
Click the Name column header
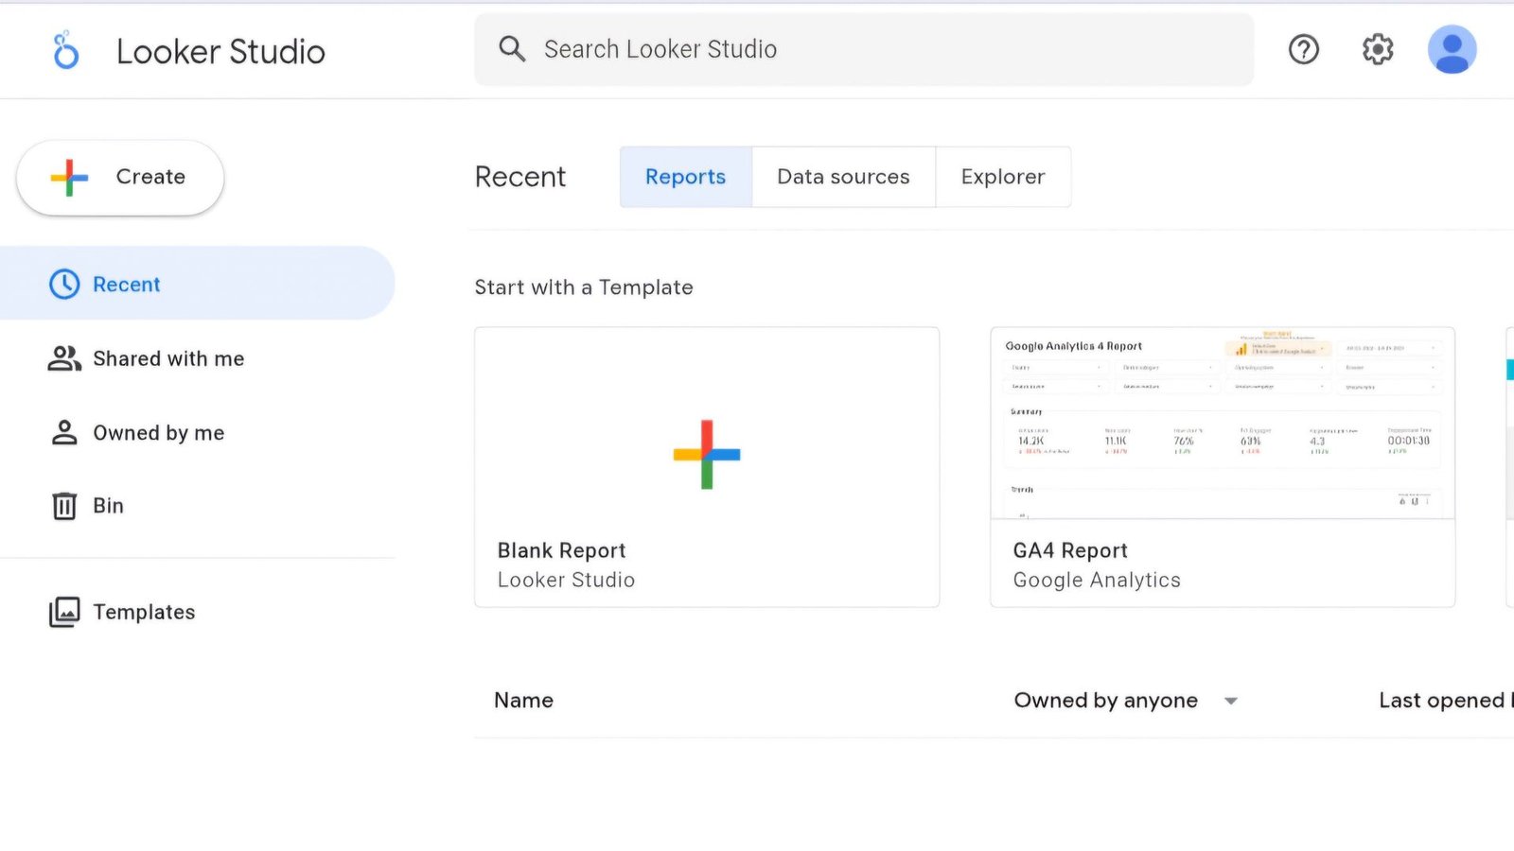pyautogui.click(x=523, y=700)
